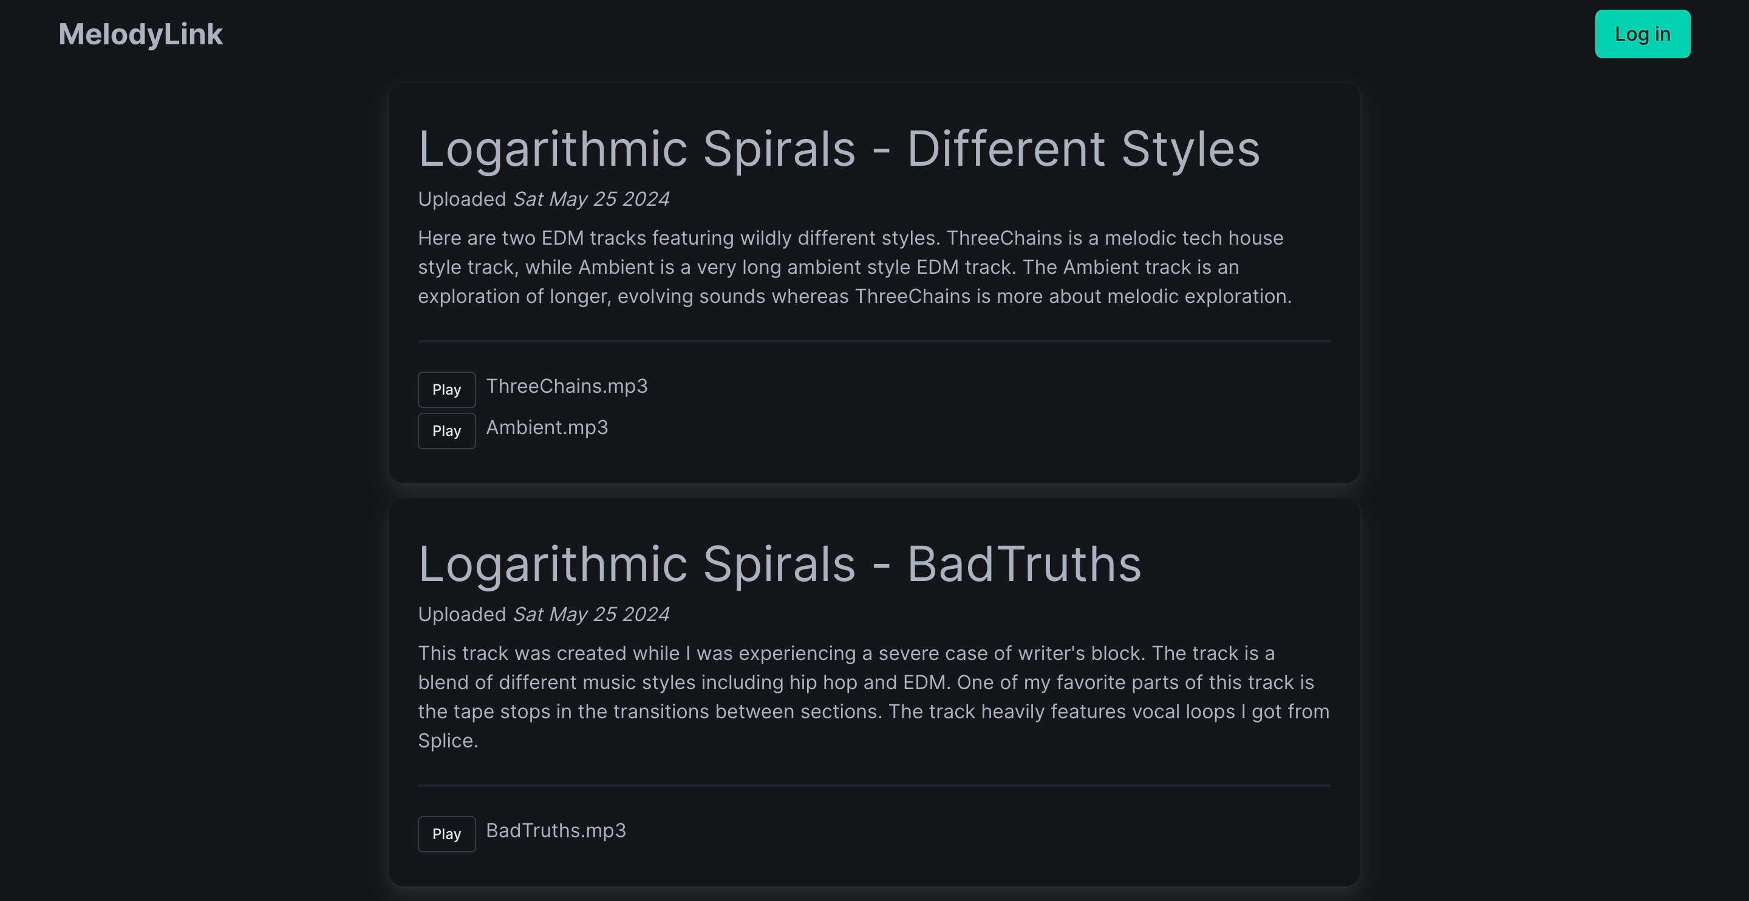Select the ThreeChains.mp3 file name
Image resolution: width=1749 pixels, height=901 pixels.
pyautogui.click(x=566, y=386)
